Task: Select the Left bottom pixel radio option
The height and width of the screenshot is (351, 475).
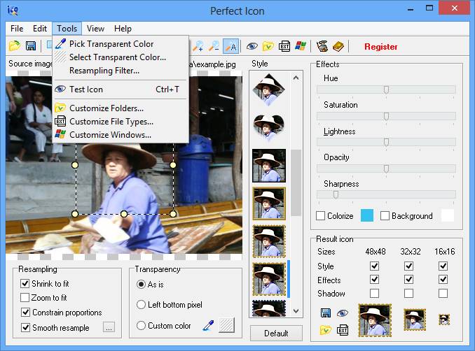Action: (x=142, y=305)
